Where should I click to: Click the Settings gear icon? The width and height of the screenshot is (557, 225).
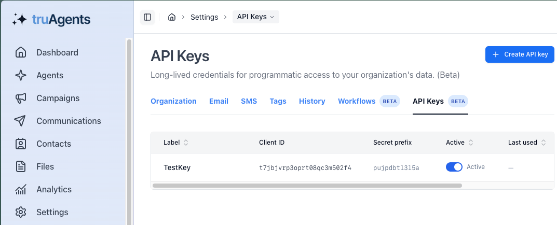21,212
